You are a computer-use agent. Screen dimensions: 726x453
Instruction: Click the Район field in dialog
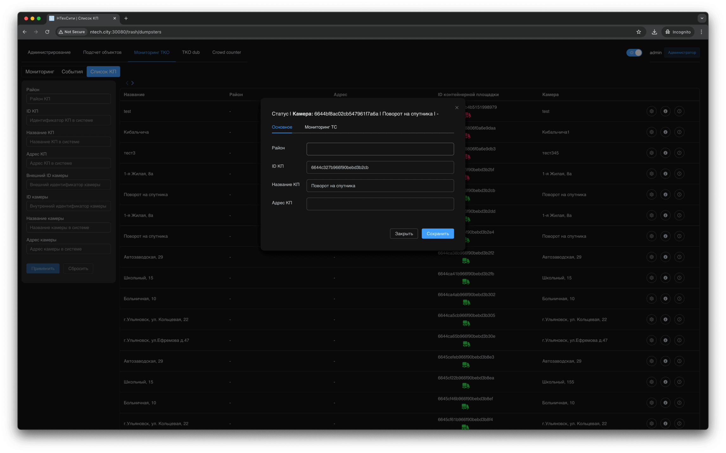pyautogui.click(x=380, y=149)
